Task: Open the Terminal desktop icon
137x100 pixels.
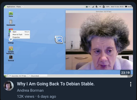Action: click(x=11, y=58)
